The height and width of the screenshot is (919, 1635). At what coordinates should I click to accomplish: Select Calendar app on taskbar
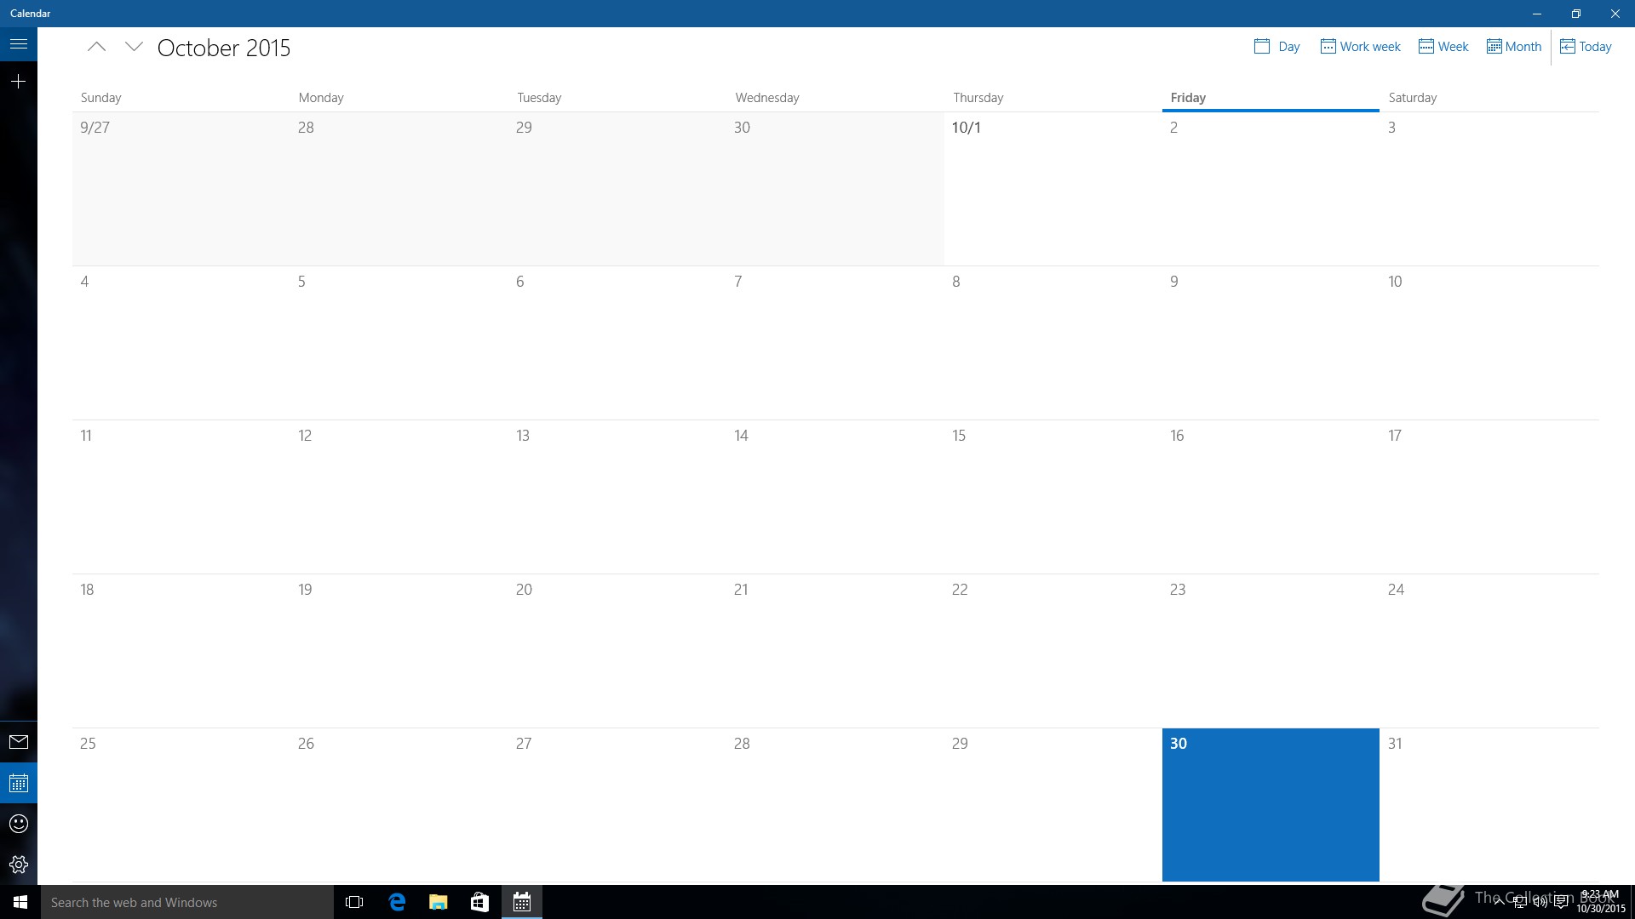[522, 902]
